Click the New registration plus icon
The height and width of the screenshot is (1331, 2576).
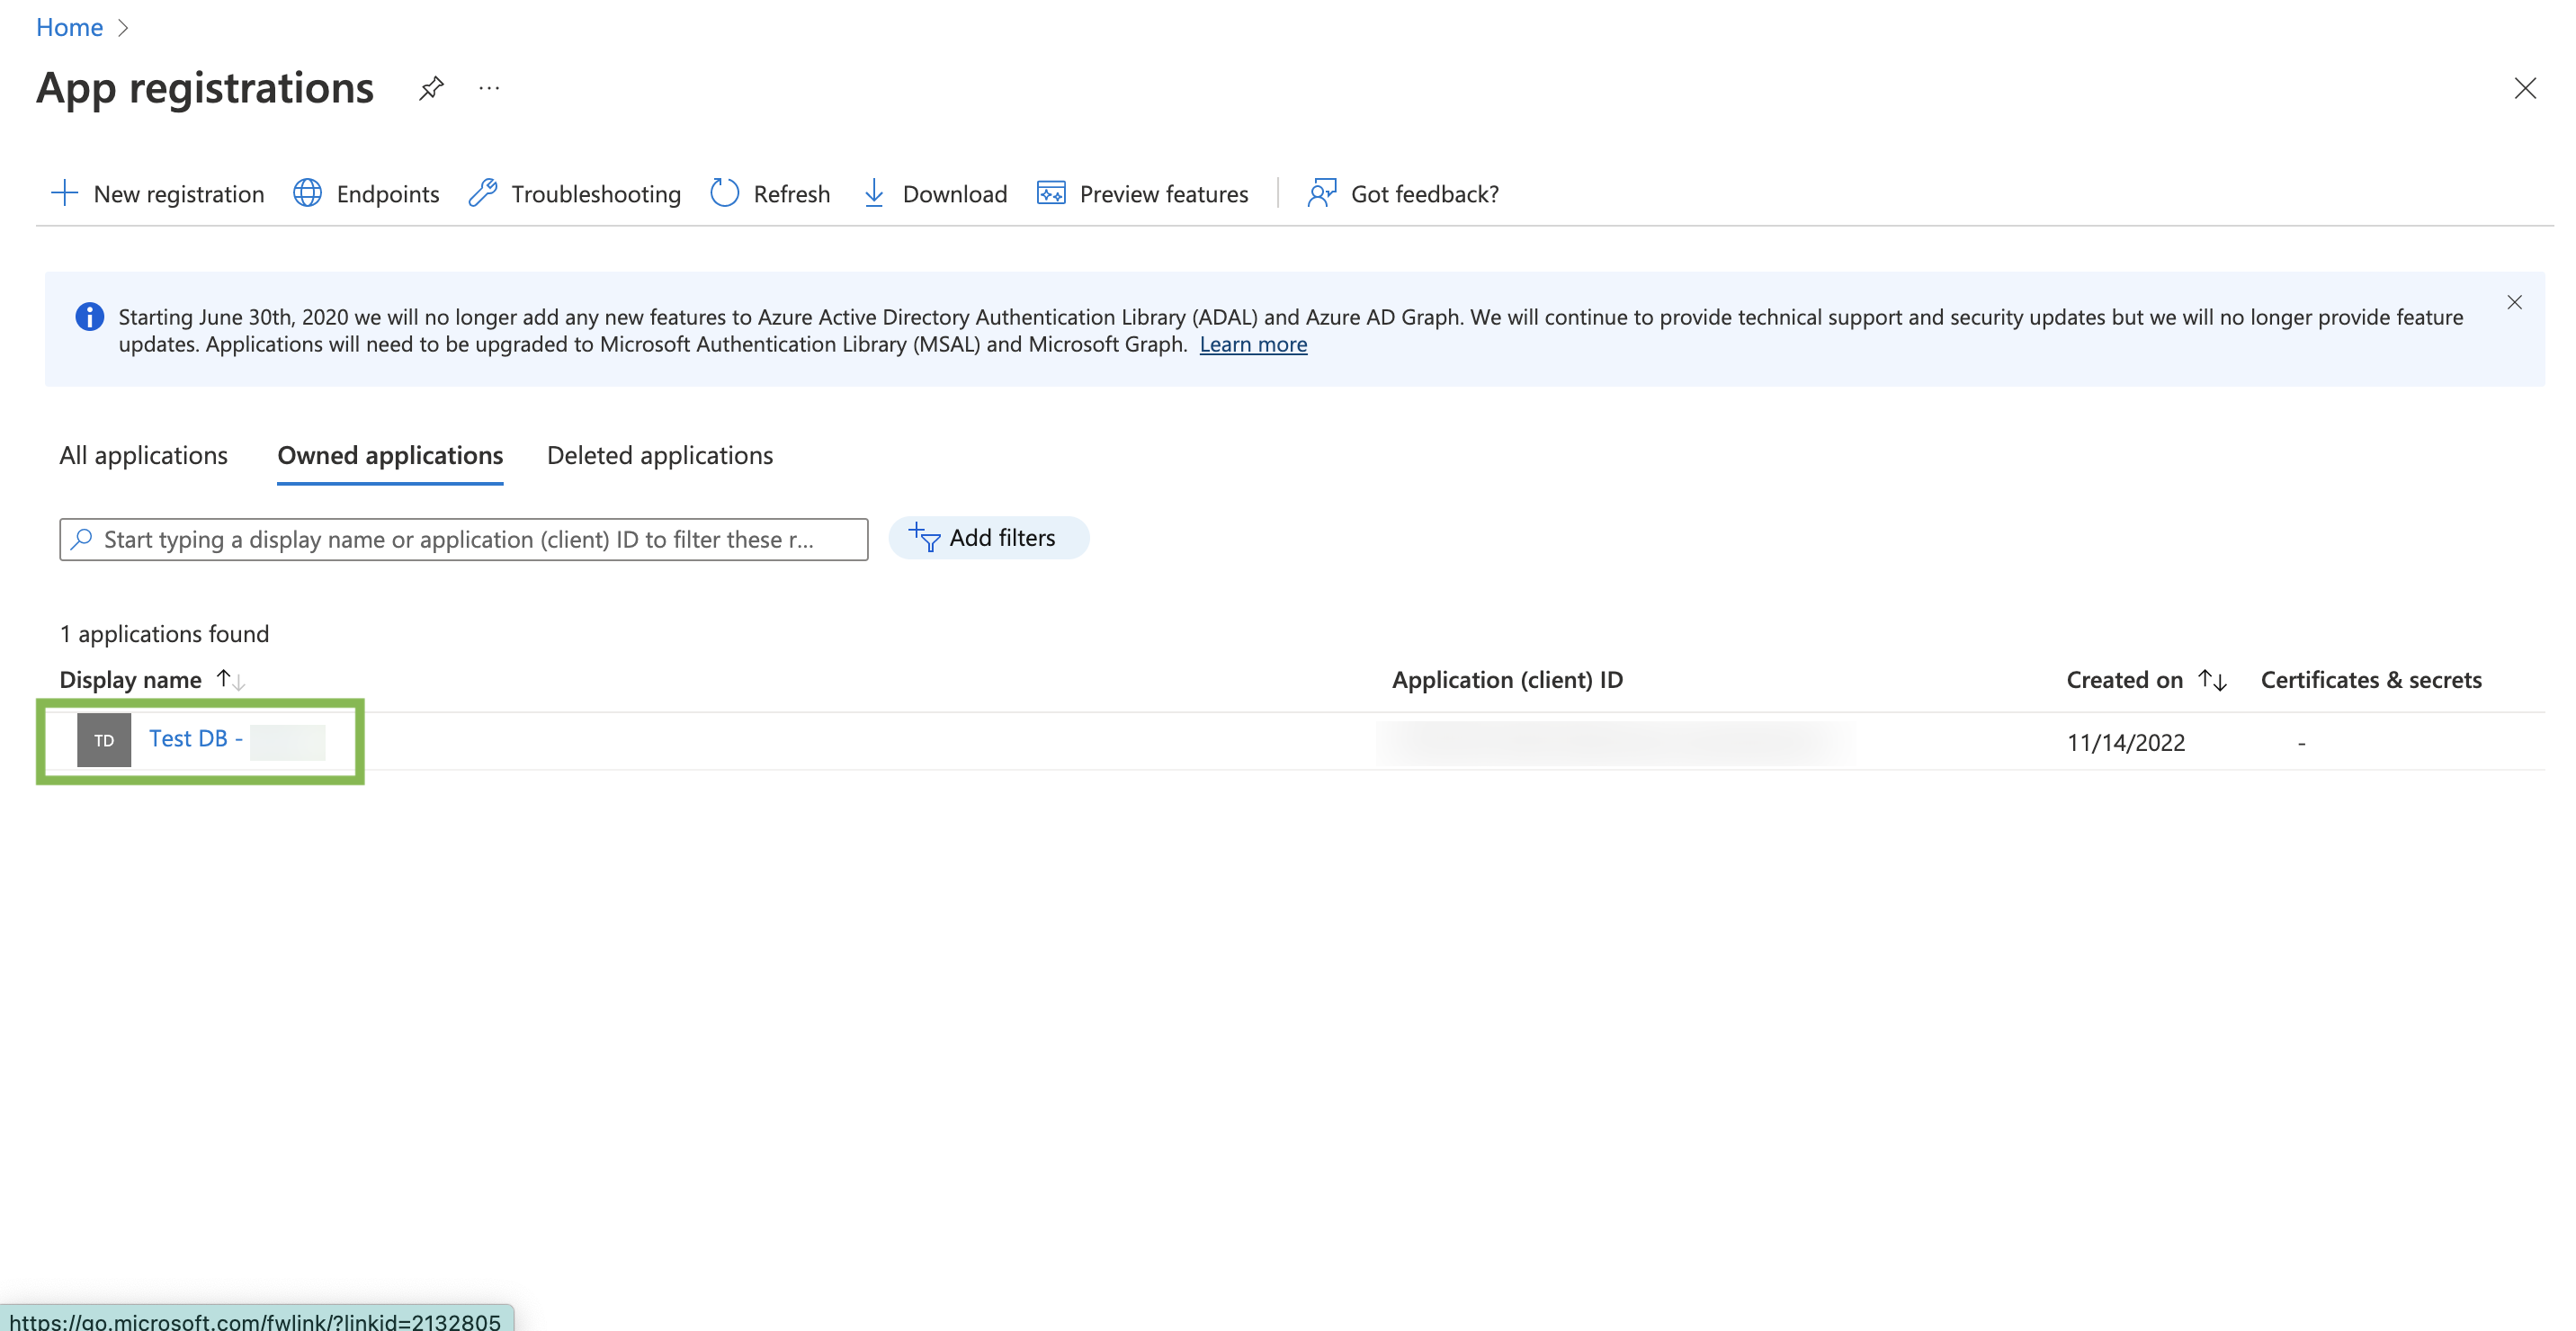(x=65, y=193)
